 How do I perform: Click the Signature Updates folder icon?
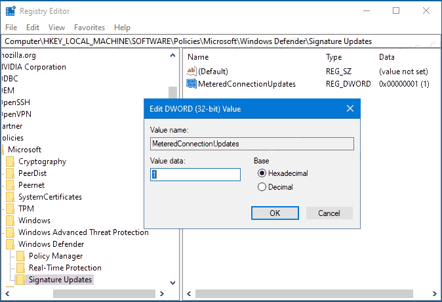coord(20,280)
